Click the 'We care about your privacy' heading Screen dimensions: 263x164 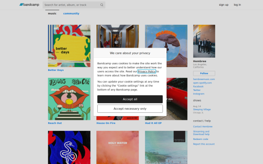[x=130, y=53]
